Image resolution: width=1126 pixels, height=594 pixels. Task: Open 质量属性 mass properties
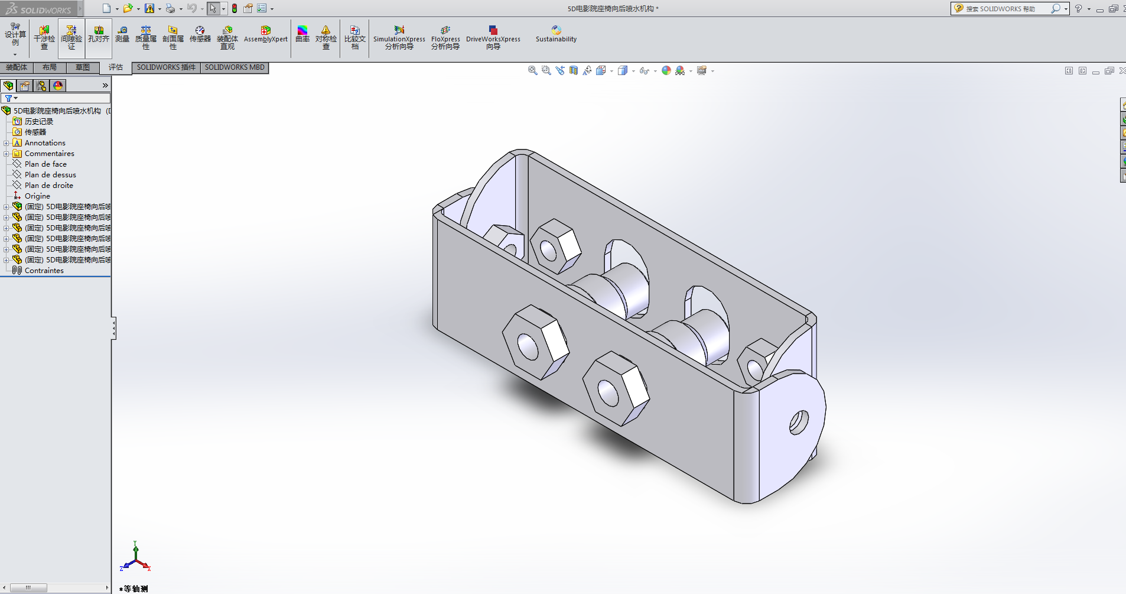(146, 38)
